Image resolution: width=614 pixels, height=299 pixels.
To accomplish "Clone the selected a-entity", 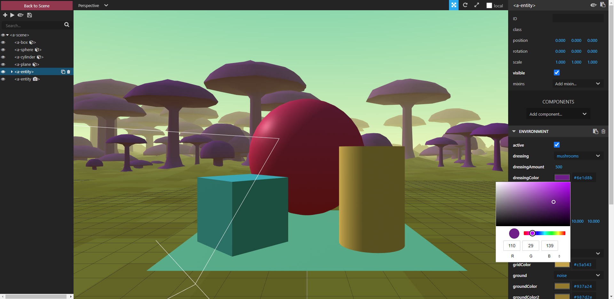I will pyautogui.click(x=63, y=72).
